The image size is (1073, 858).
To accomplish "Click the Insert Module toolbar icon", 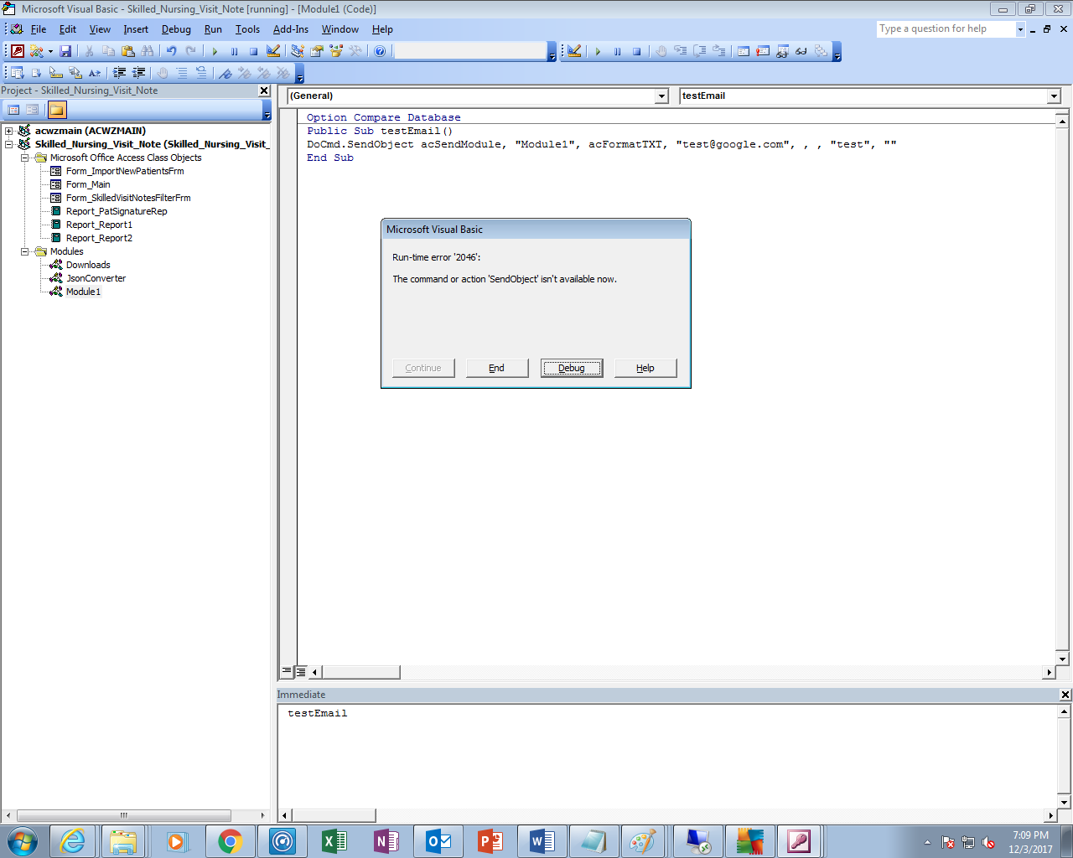I will [35, 51].
